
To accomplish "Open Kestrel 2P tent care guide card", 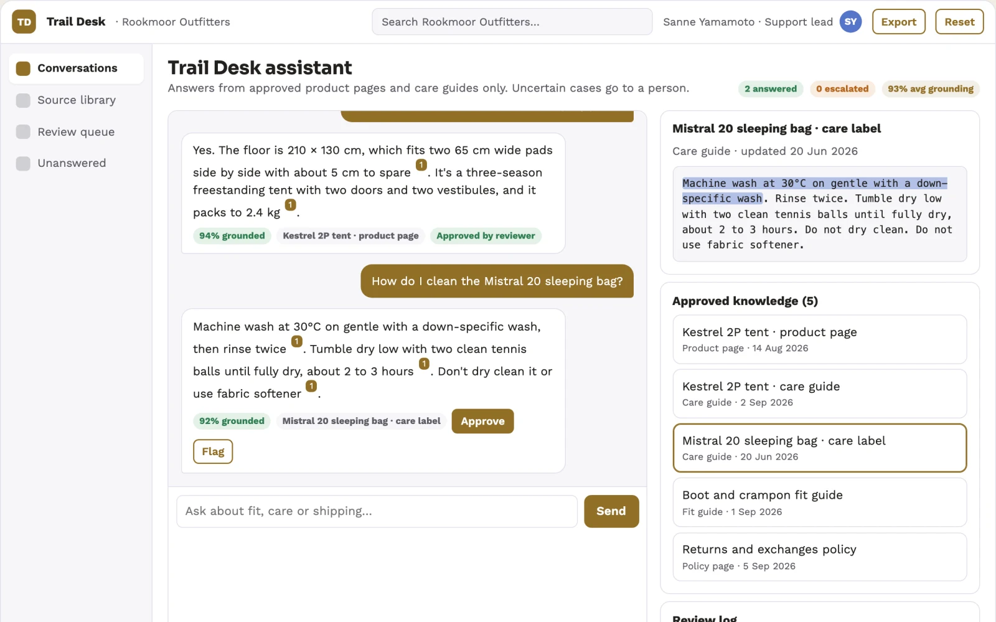I will pos(819,393).
